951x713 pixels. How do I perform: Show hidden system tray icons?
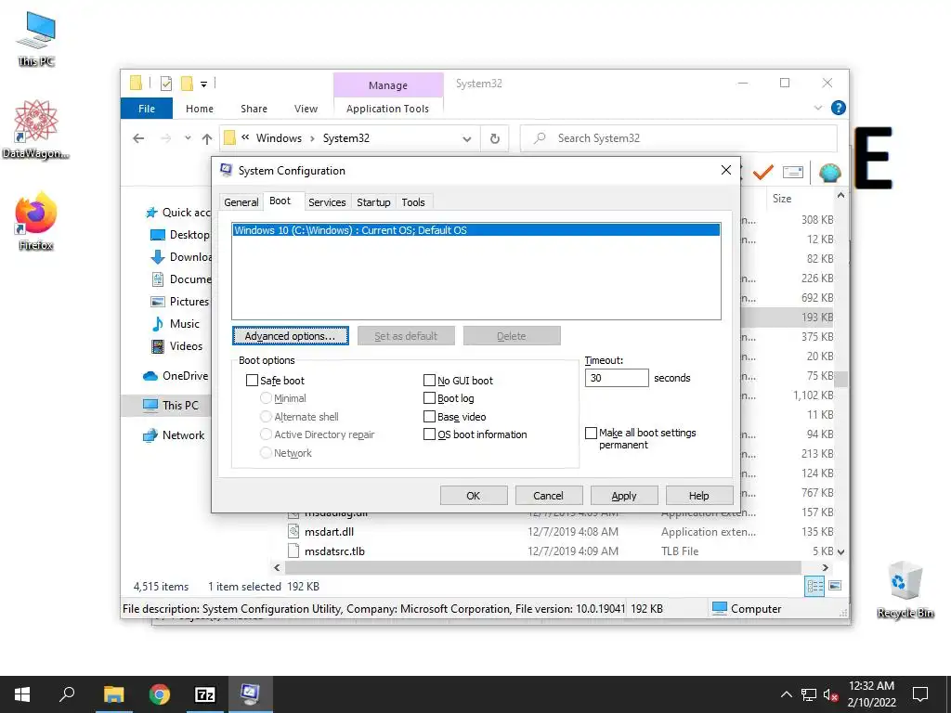786,694
